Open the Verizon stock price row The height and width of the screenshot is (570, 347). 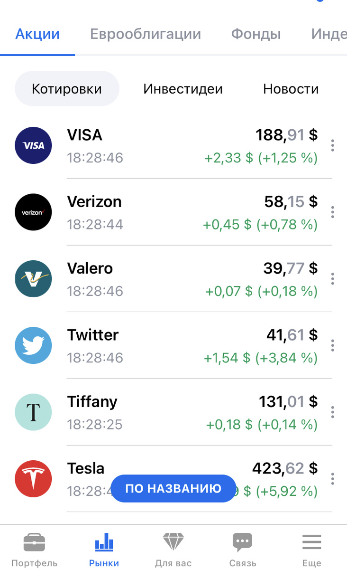[173, 212]
